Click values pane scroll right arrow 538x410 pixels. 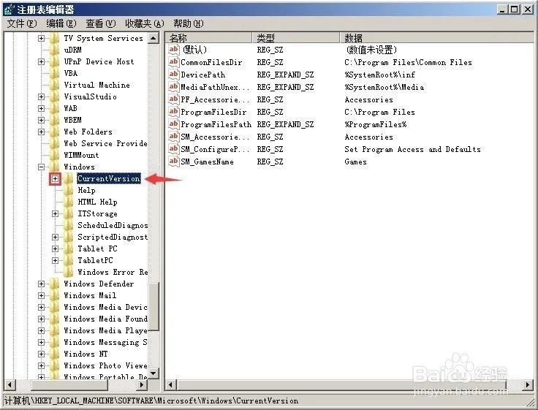(x=528, y=385)
